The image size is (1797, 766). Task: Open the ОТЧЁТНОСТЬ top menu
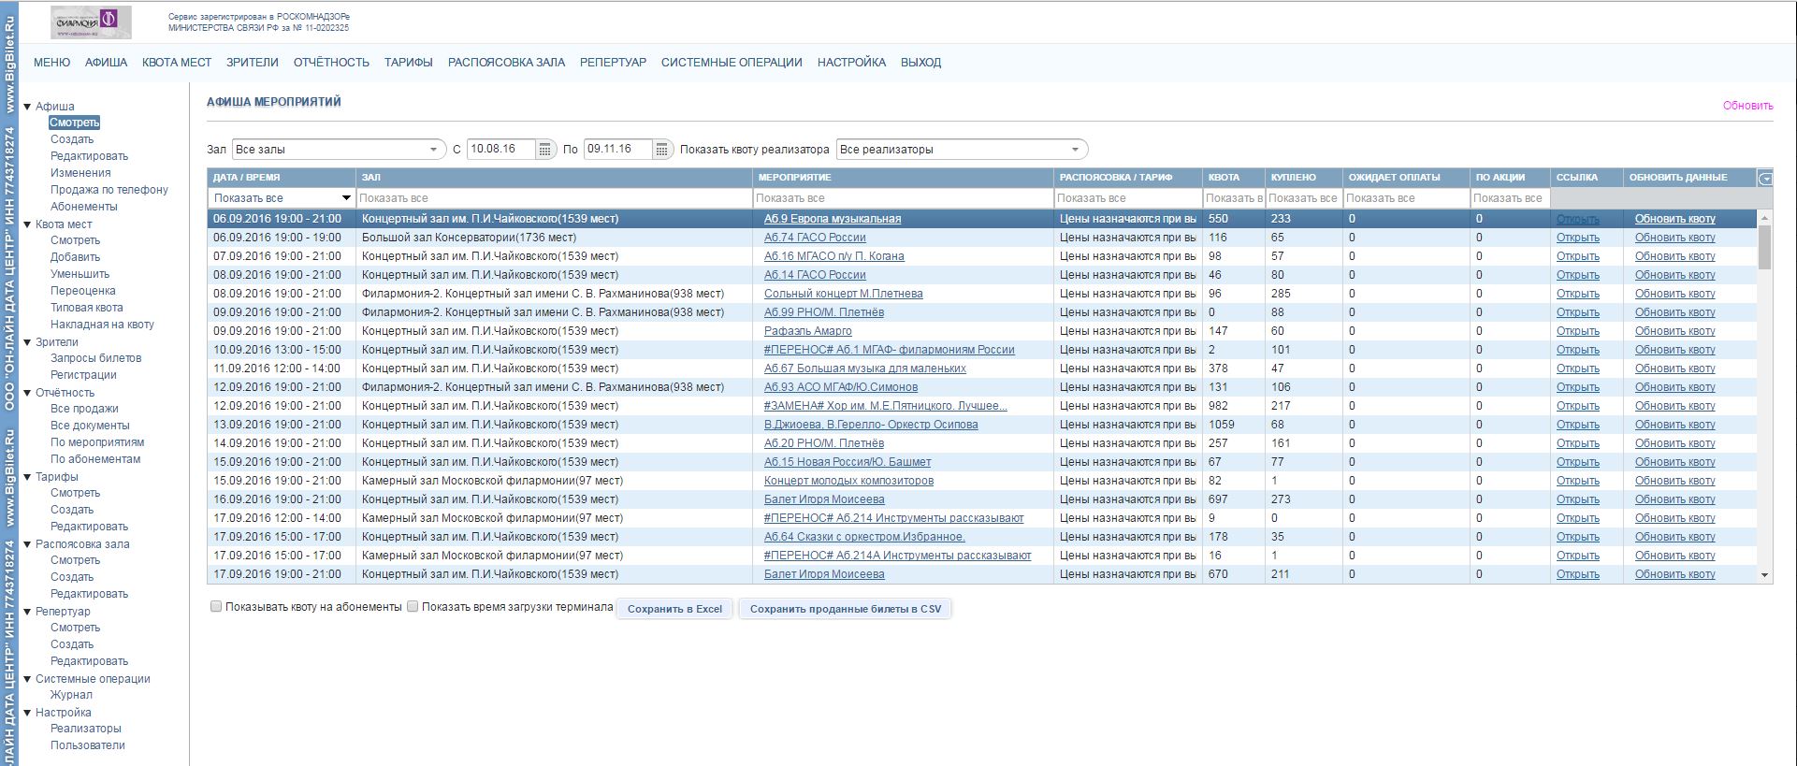331,63
